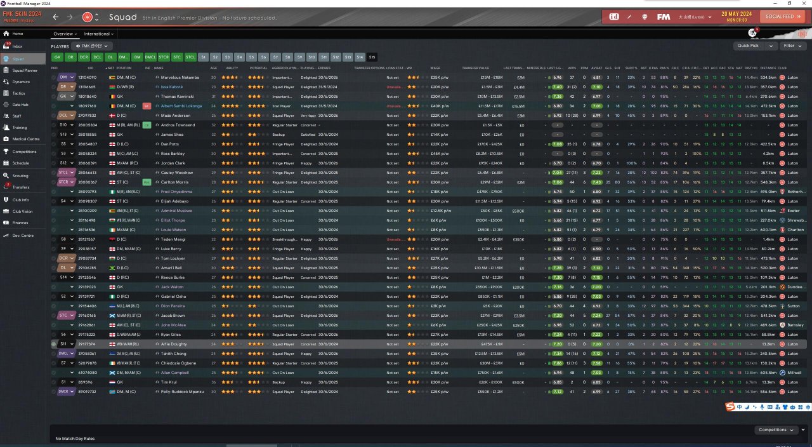Viewport: 812px width, 447px height.
Task: Toggle selection circle for Mads Andersen
Action: point(54,116)
